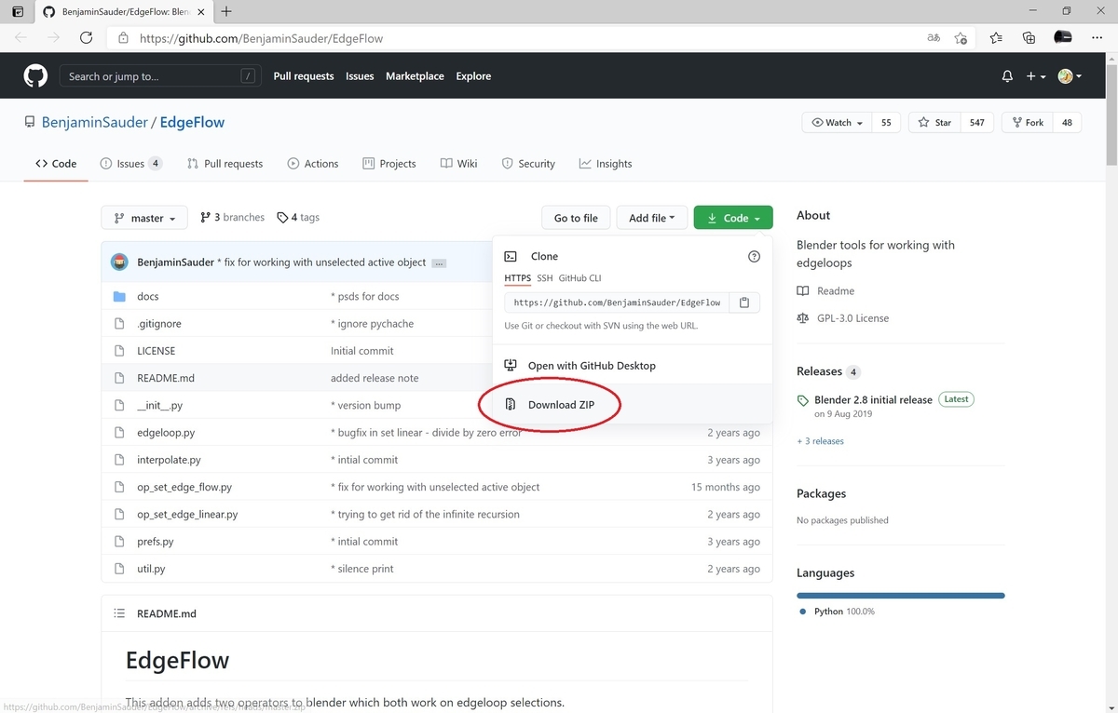Click the + 3 releases link
Screen dimensions: 1118x713
(820, 441)
